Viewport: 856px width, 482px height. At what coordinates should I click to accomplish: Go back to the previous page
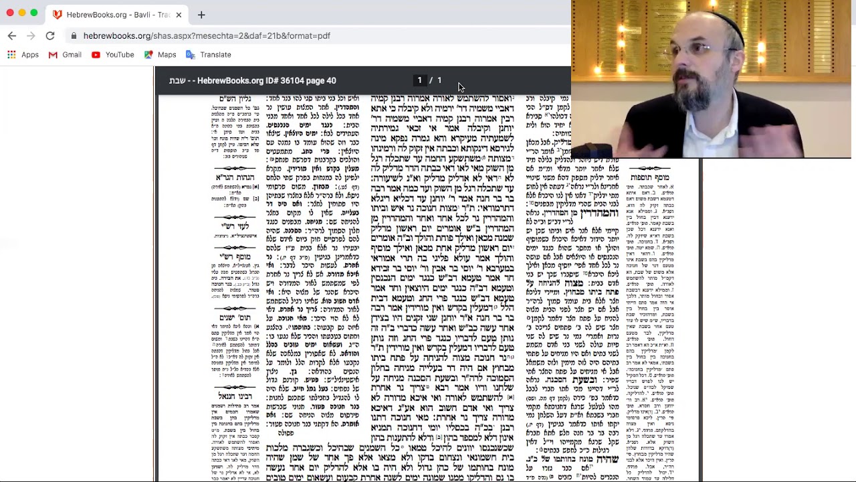click(x=11, y=35)
